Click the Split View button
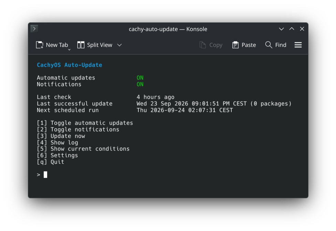 [95, 45]
